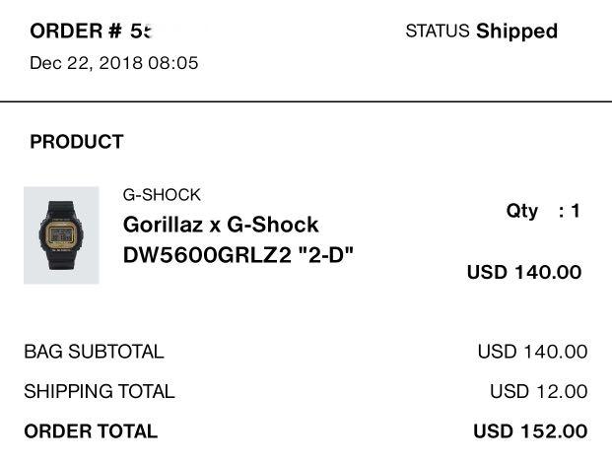Viewport: 612px width, 461px height.
Task: Select the ORDER TOTAL label
Action: coord(91,431)
